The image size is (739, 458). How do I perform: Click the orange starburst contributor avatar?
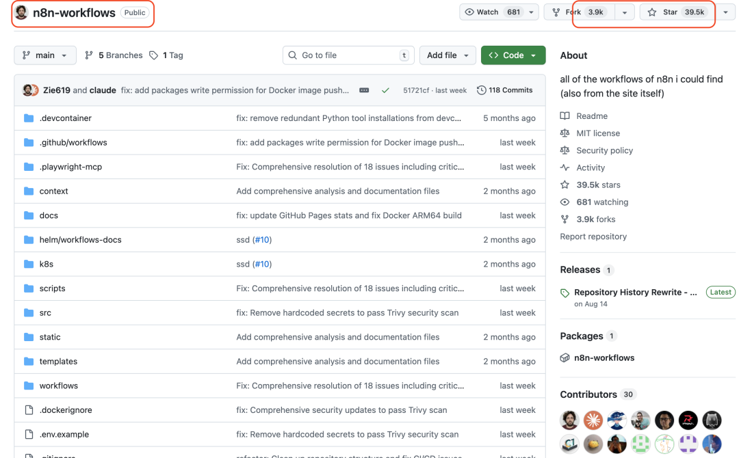[593, 420]
